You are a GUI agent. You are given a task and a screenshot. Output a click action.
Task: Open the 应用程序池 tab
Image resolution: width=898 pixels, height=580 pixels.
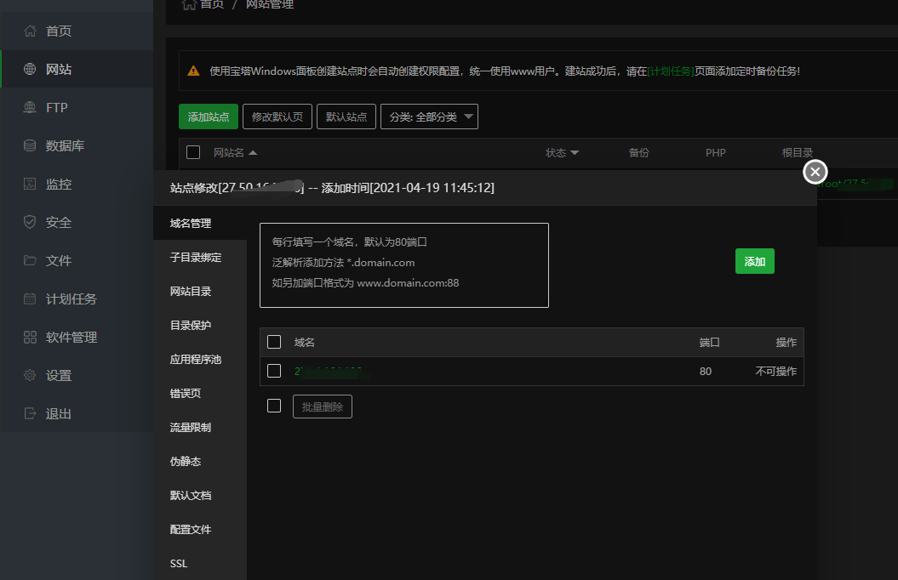pos(200,359)
